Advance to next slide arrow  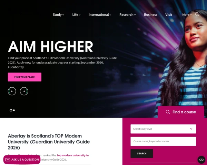click(x=24, y=91)
